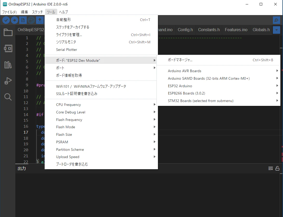Expand STM32 Boards submenu
Screen dimensions: 283x217
point(219,101)
